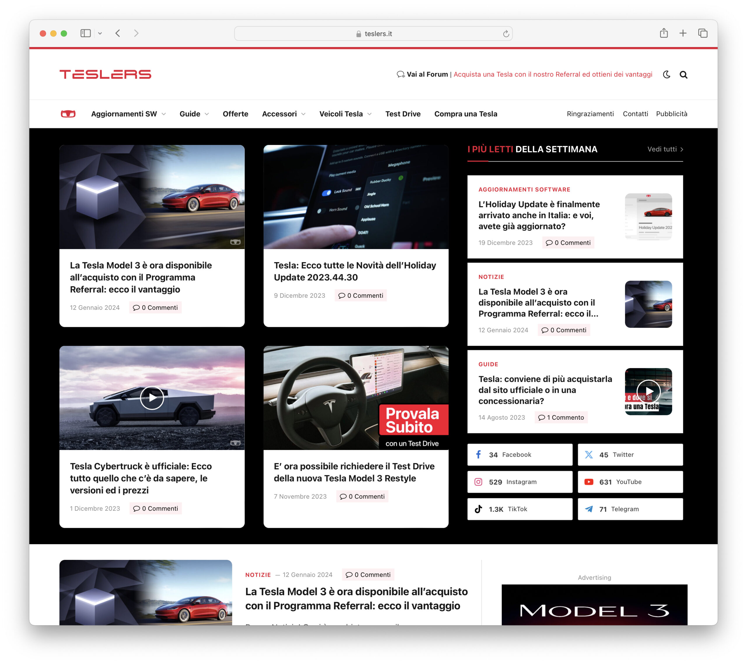
Task: Open the Contatti page
Action: click(635, 114)
